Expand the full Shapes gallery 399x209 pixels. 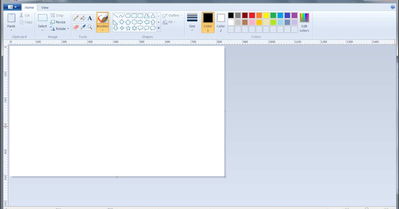tap(159, 28)
